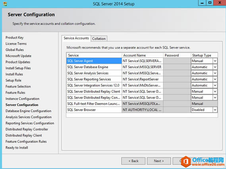The height and width of the screenshot is (169, 226).
Task: Select the SQL Server Distributed Replay Con... cell
Action: (94, 98)
